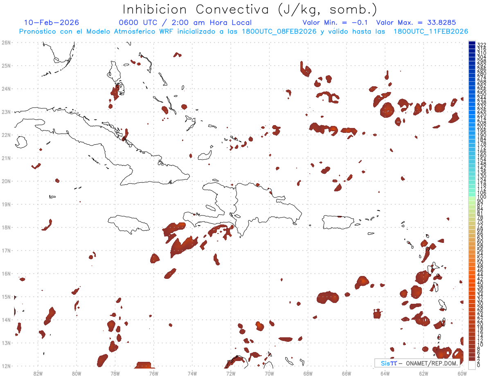Click the 'Pronóstico con el Modelo Atmósferico WRF' line
This screenshot has width=491, height=379.
click(243, 31)
